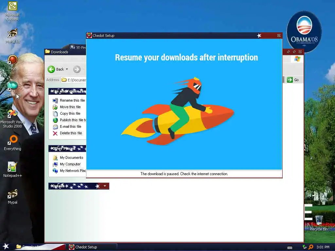Choose Rename this file task
The width and height of the screenshot is (335, 251).
tap(72, 100)
